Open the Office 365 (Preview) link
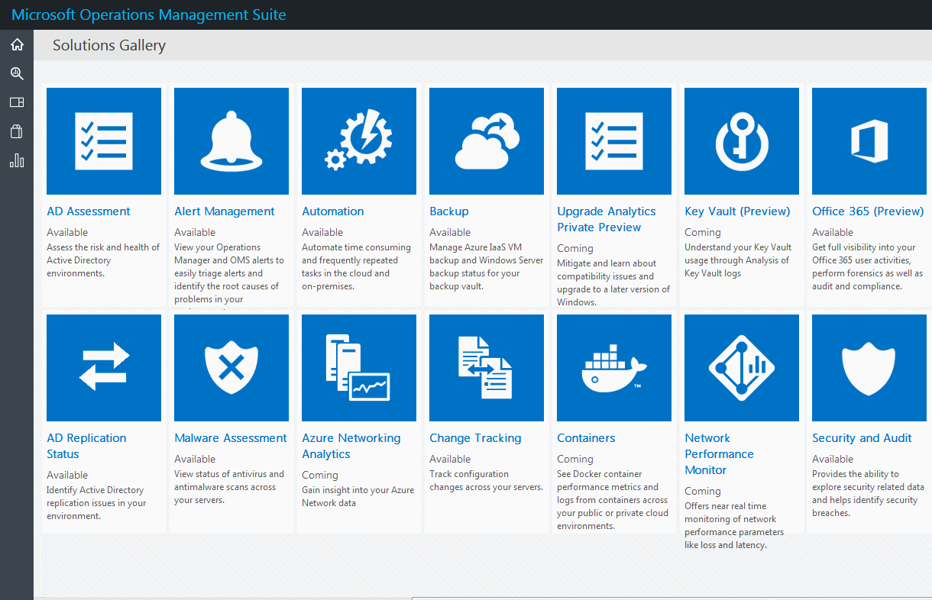This screenshot has height=600, width=932. (868, 211)
